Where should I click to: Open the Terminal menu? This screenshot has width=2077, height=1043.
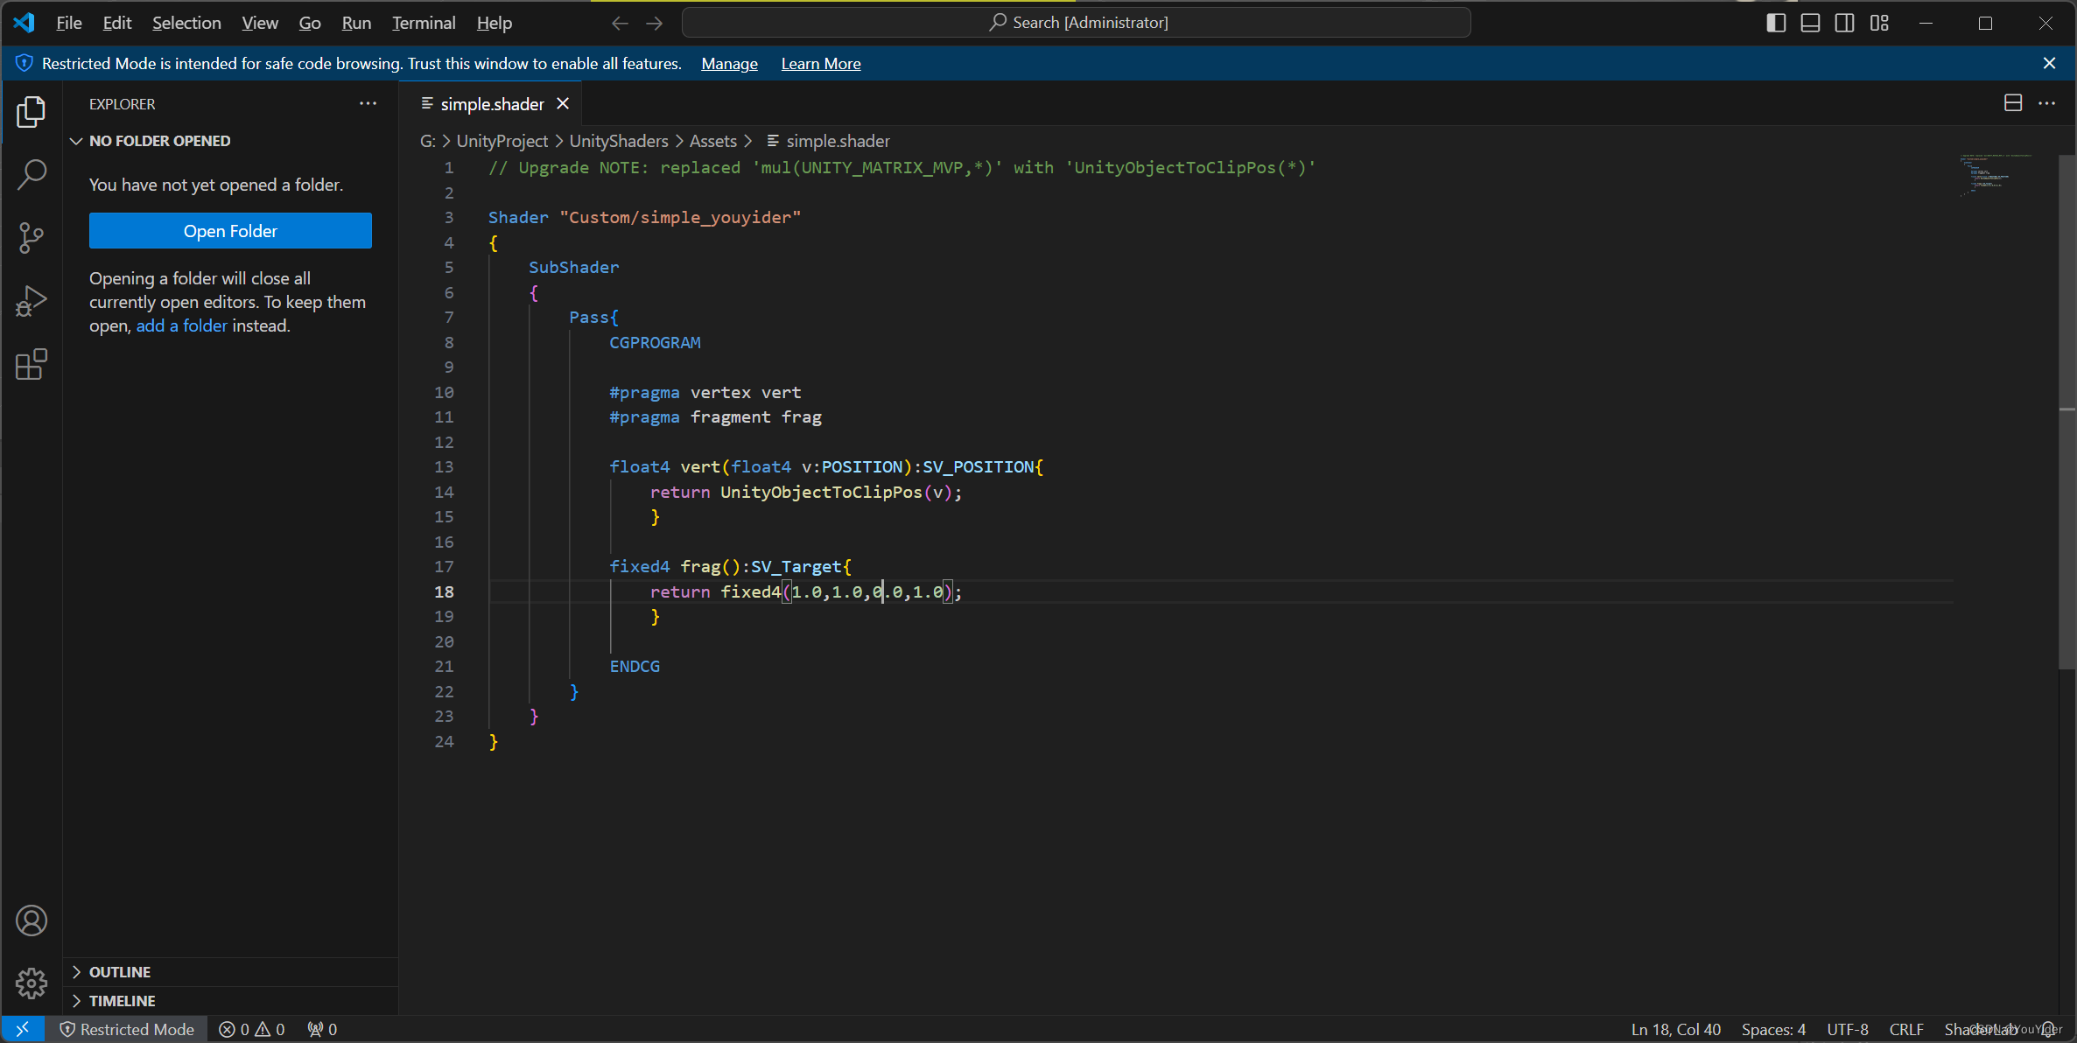pos(424,23)
